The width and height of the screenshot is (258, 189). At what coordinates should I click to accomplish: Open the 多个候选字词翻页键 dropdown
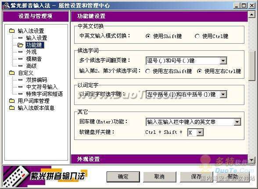(223, 61)
